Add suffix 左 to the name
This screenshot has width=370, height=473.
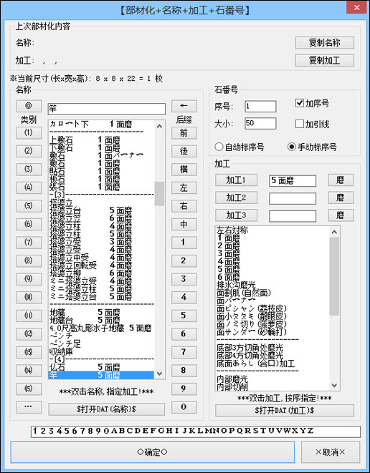coord(184,188)
